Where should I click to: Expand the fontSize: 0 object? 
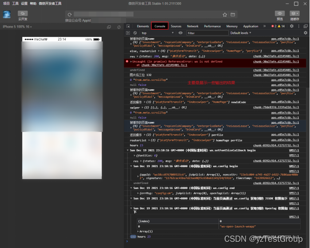pos(135,156)
